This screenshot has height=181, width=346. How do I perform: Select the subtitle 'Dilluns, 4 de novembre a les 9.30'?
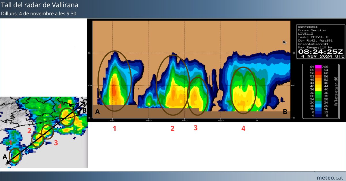coord(39,14)
